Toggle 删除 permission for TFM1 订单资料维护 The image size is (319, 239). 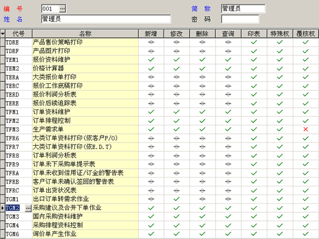[x=202, y=112]
